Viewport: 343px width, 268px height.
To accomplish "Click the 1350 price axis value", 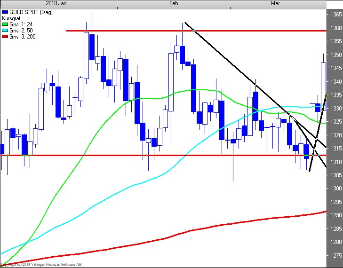I will tap(336, 55).
